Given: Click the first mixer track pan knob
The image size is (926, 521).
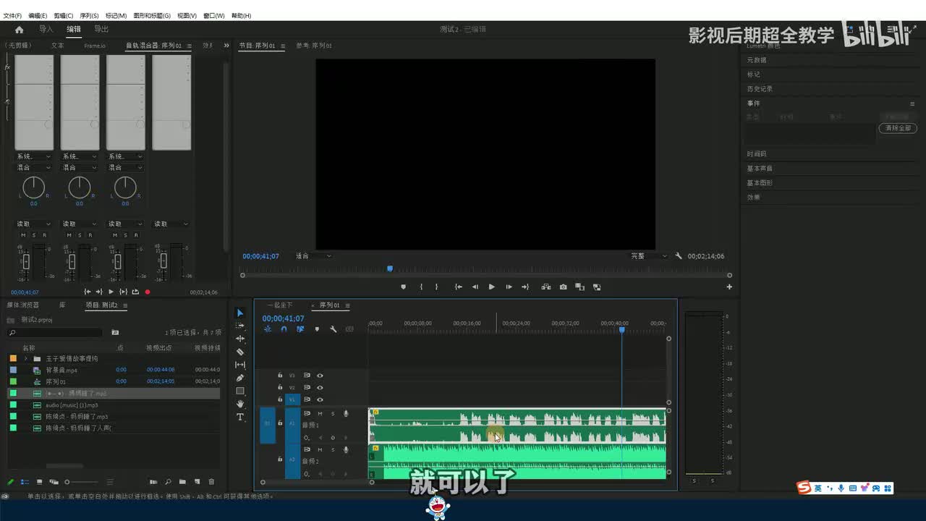Looking at the screenshot, I should [34, 187].
